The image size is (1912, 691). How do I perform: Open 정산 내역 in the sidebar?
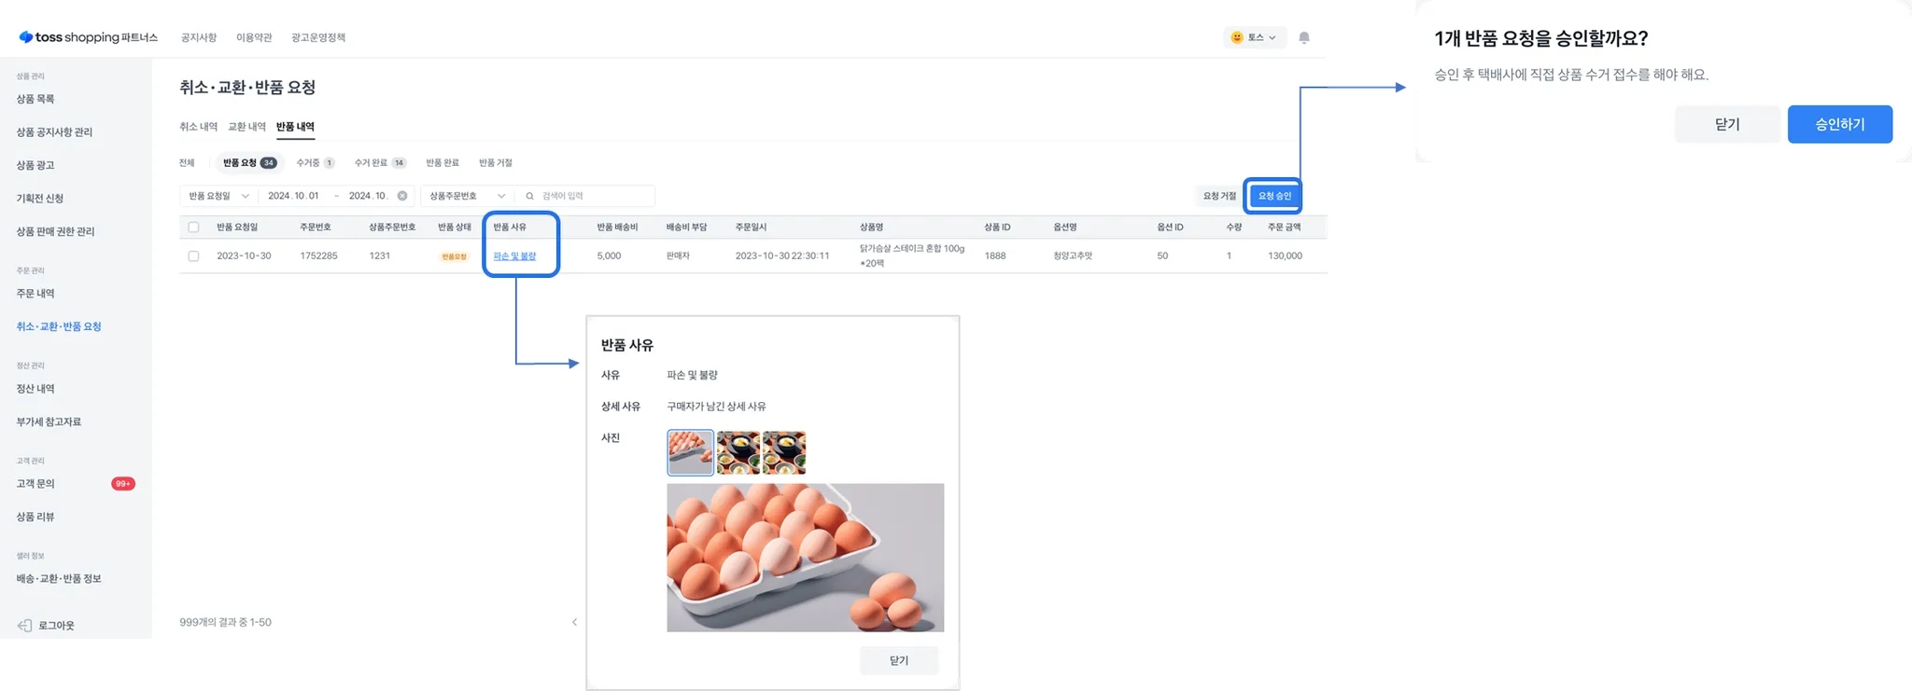(35, 389)
